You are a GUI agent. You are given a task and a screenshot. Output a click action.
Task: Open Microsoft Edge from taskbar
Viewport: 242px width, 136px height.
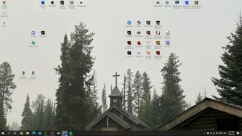point(34,133)
